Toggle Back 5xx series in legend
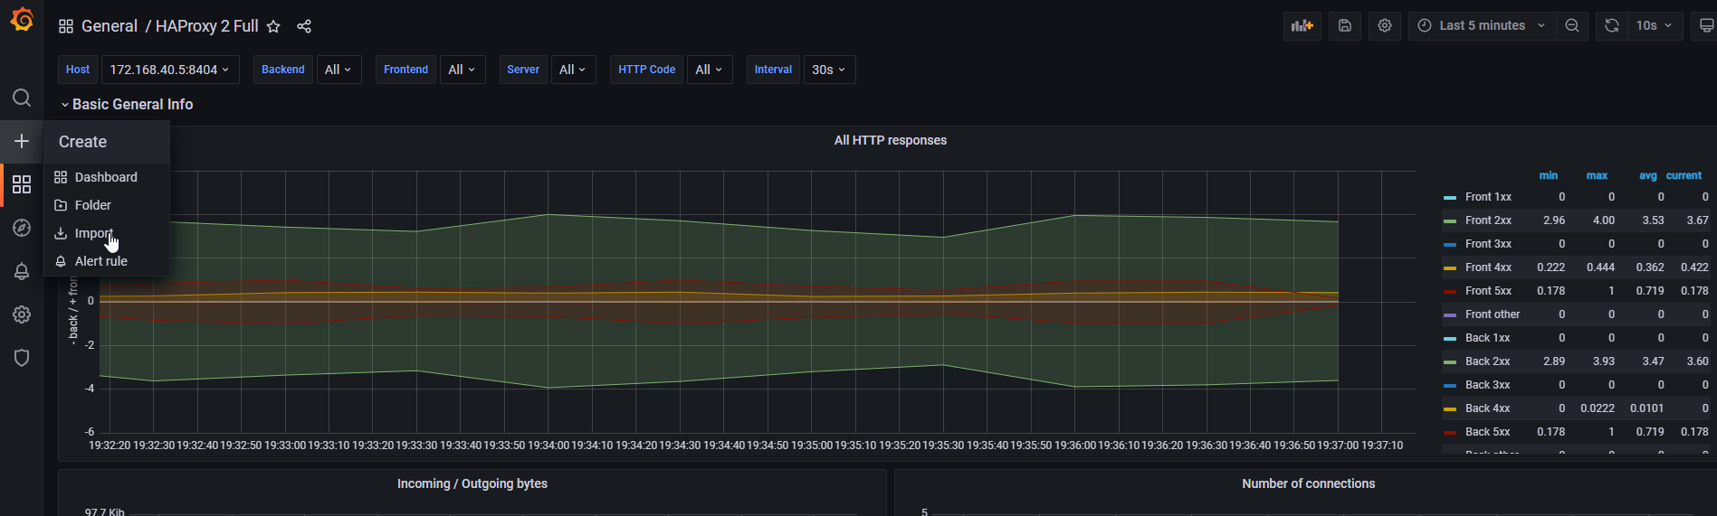Screen dimensions: 1717x516 coord(1488,432)
